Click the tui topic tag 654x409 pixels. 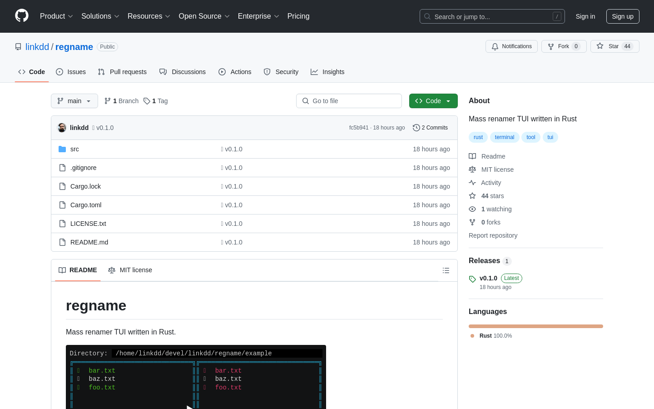tap(550, 137)
